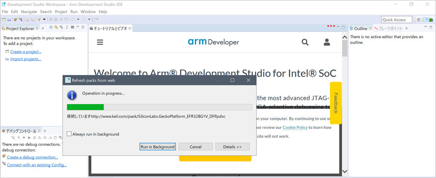Image resolution: width=436 pixels, height=178 pixels.
Task: Click the connect-to-target icon in main toolbar
Action: point(21,19)
